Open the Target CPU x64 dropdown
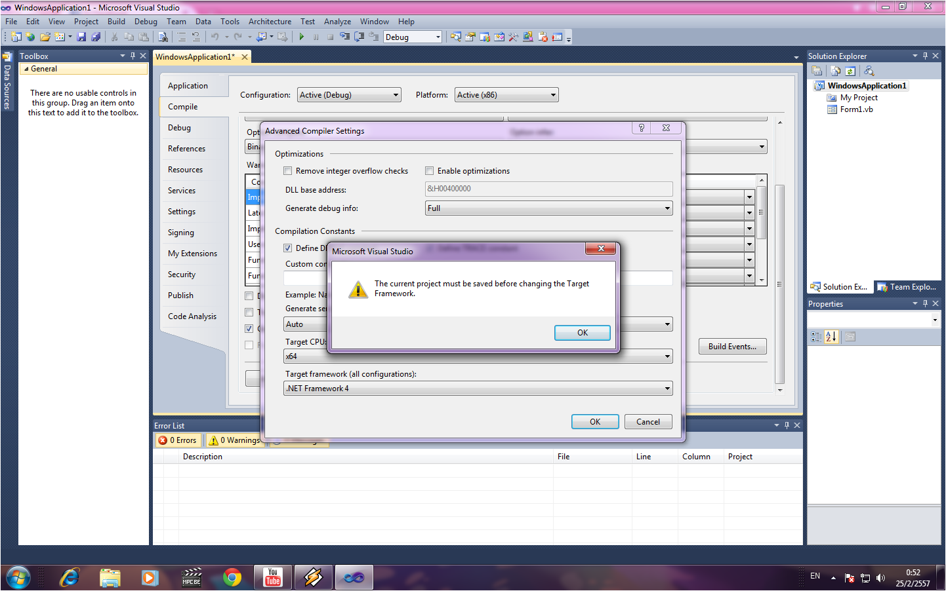The height and width of the screenshot is (591, 946). 478,356
